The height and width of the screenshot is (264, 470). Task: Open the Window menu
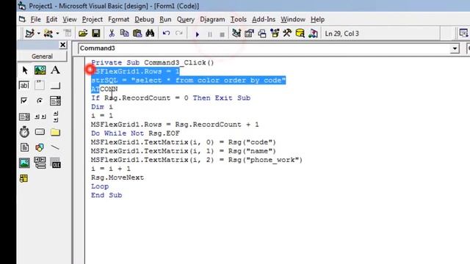[x=293, y=20]
